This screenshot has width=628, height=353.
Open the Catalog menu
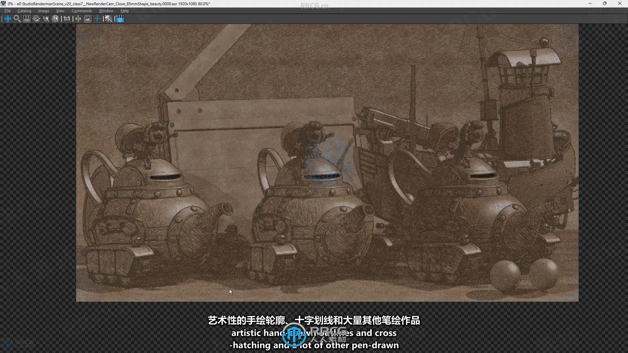coord(24,11)
